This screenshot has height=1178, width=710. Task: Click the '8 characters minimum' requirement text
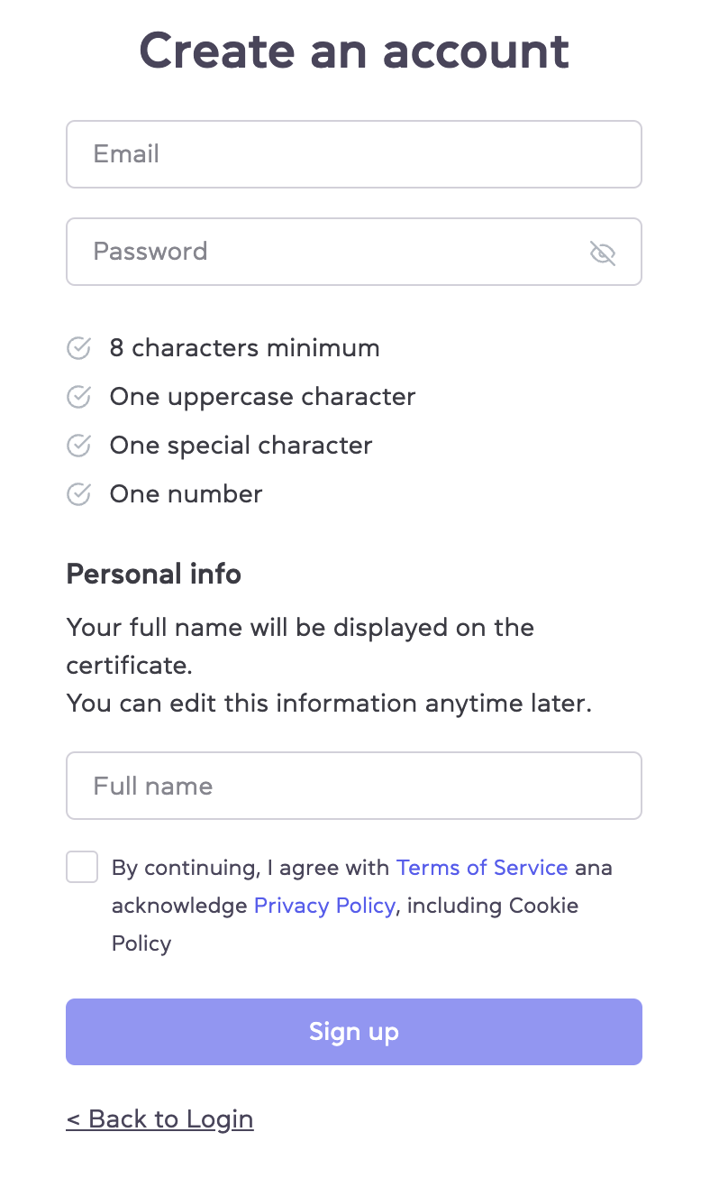(x=244, y=348)
